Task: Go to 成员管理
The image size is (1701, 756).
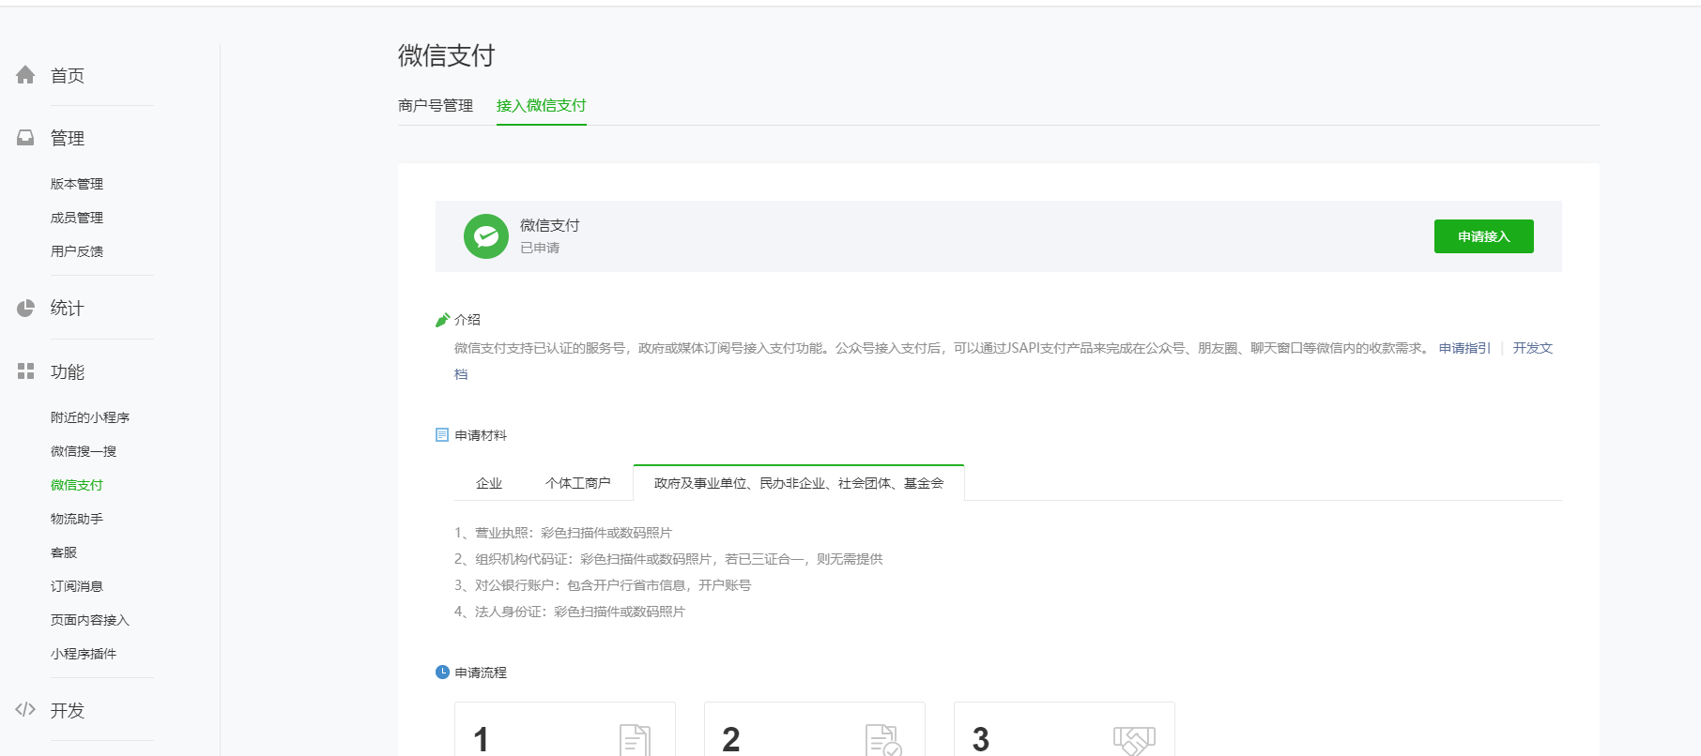Action: tap(77, 218)
